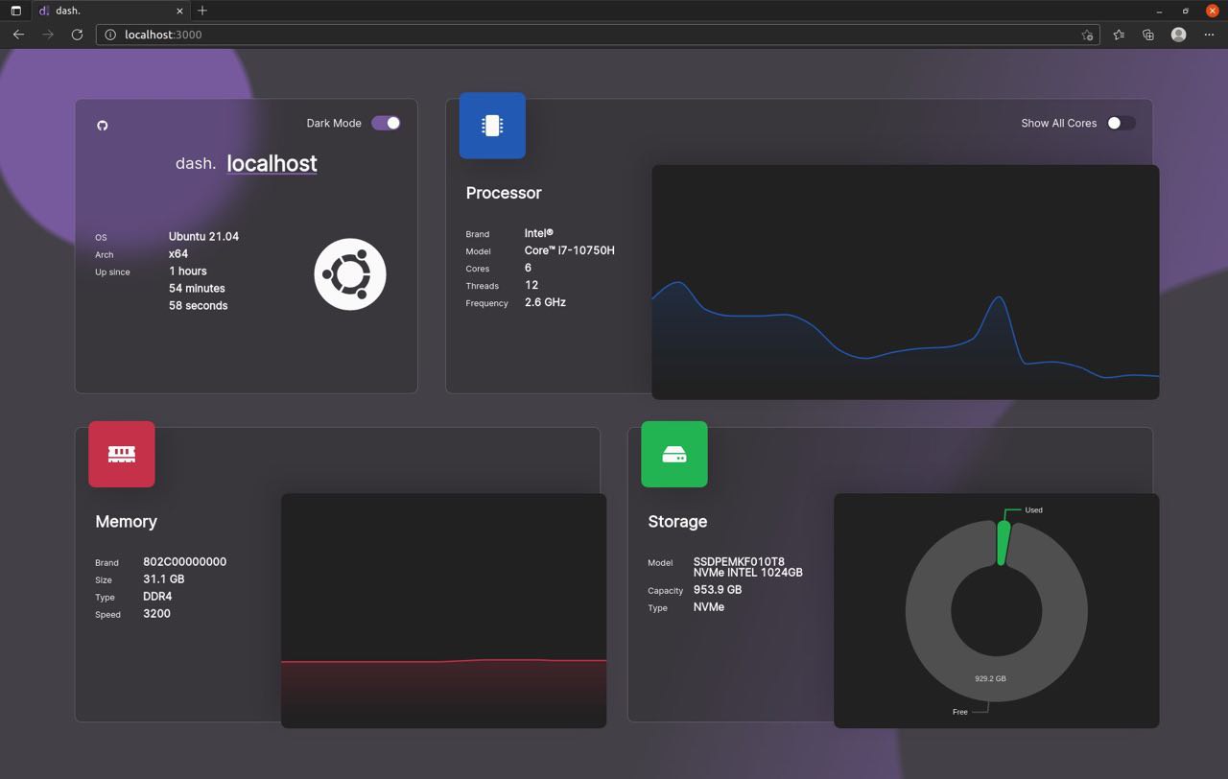Viewport: 1228px width, 779px height.
Task: Click inside the address bar
Action: 384,35
